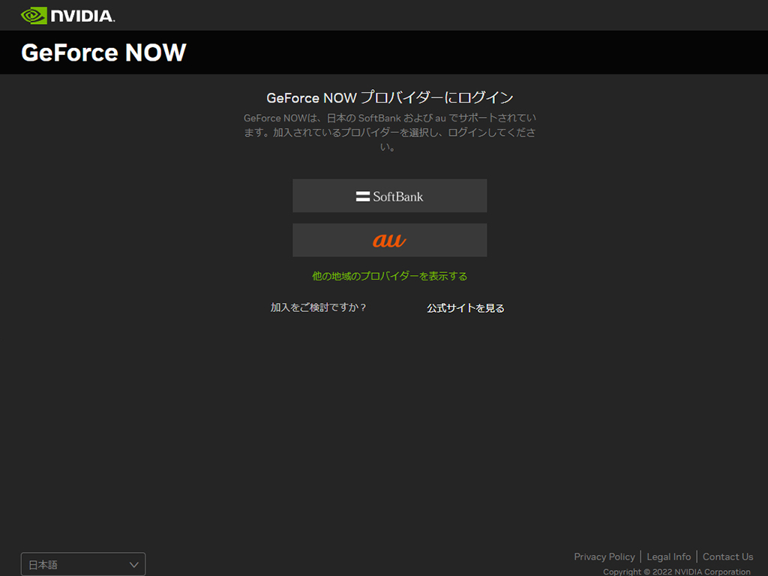This screenshot has height=576, width=768.
Task: Click the GeForce NOW プロバイダーにログイン heading
Action: tap(390, 97)
